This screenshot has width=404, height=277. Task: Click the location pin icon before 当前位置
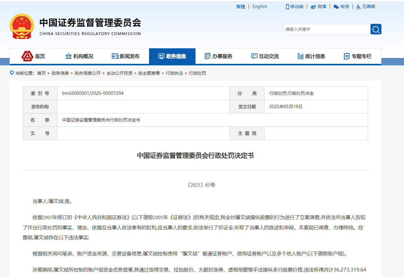tap(11, 73)
